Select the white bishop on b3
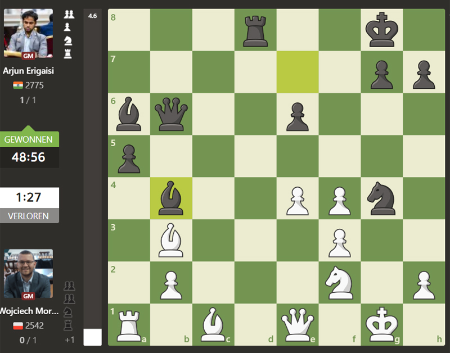 coord(171,240)
